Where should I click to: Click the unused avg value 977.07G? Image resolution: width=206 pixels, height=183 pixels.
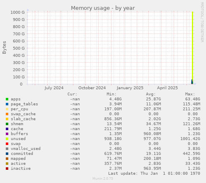[x=152, y=139]
